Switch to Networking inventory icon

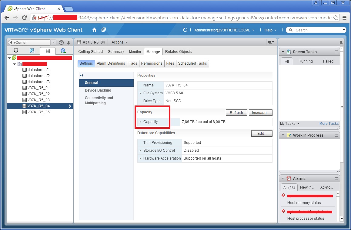(x=63, y=51)
